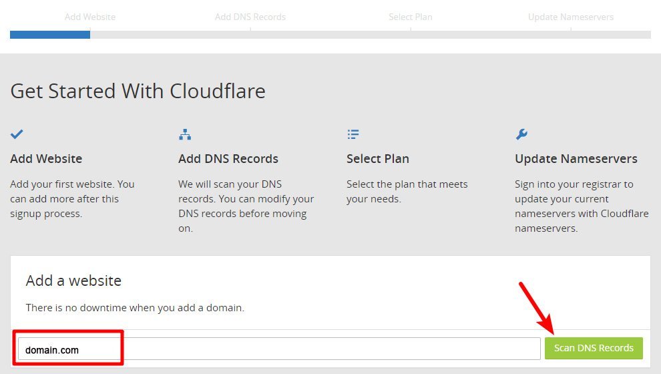Select the Add Website step tab
The width and height of the screenshot is (661, 374).
click(x=89, y=17)
